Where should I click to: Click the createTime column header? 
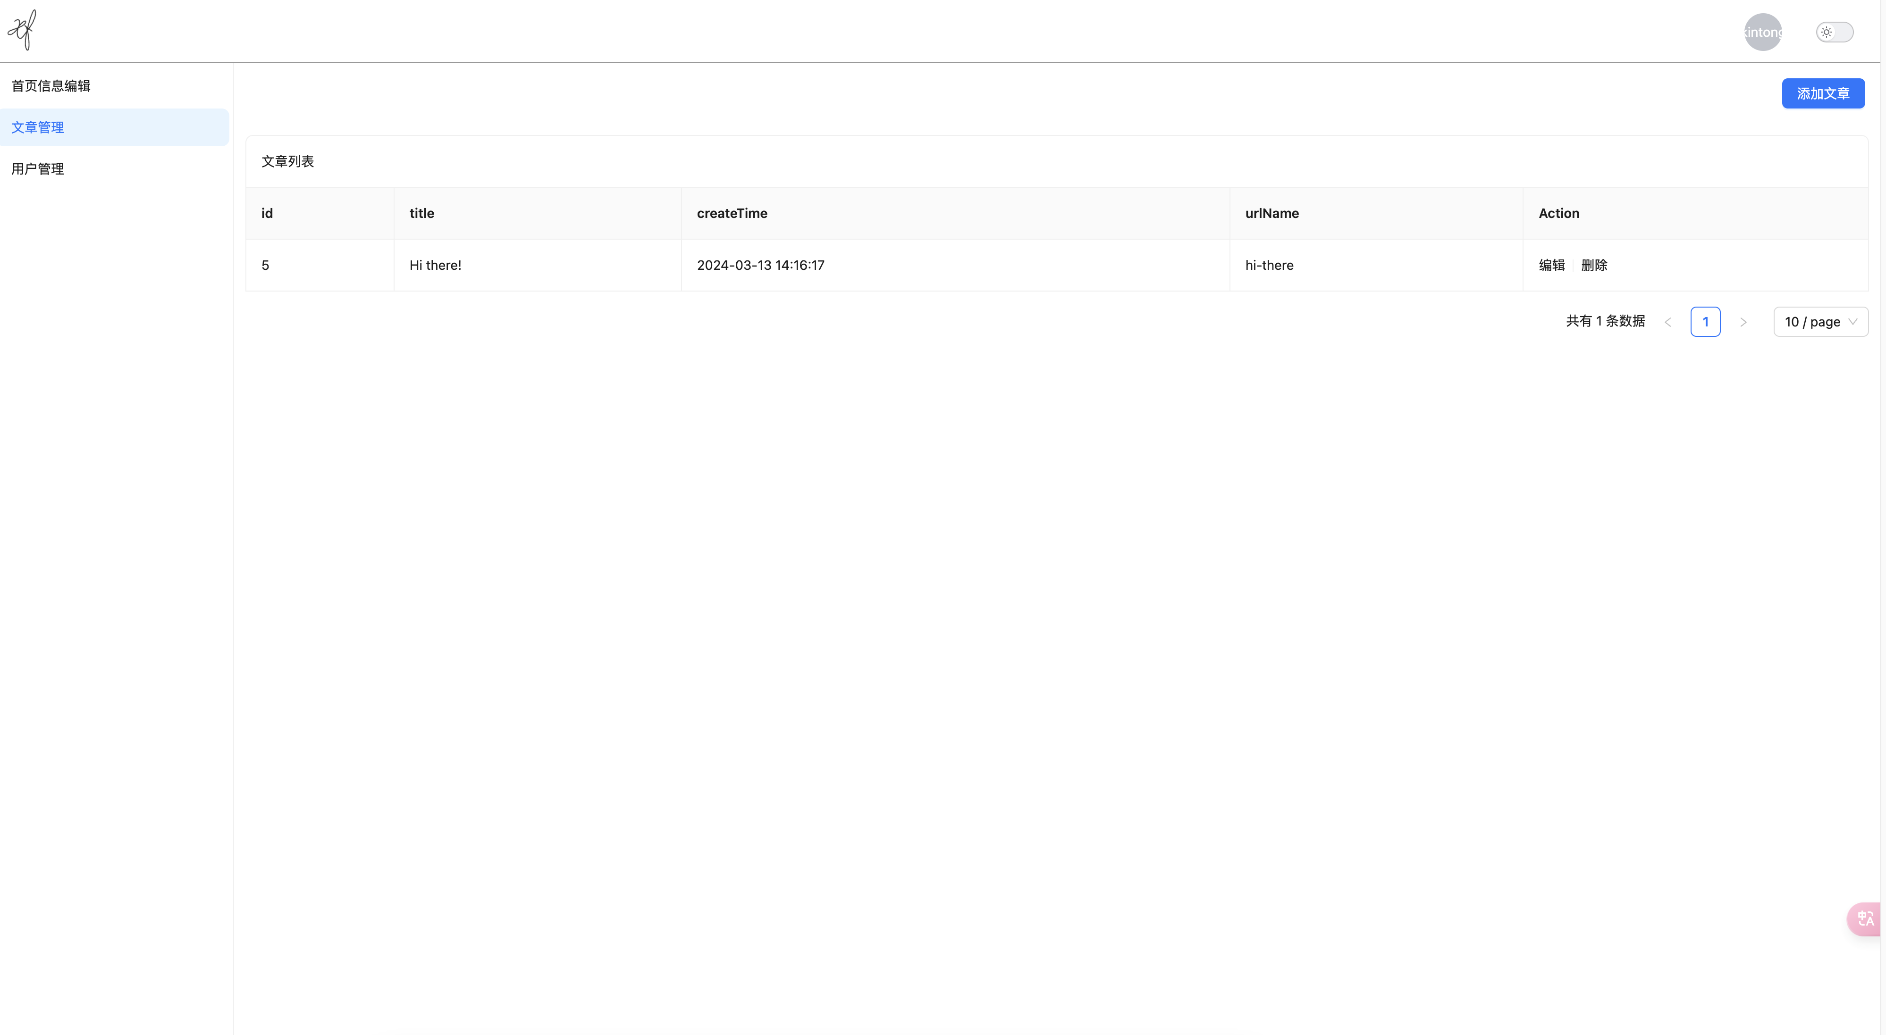click(955, 213)
